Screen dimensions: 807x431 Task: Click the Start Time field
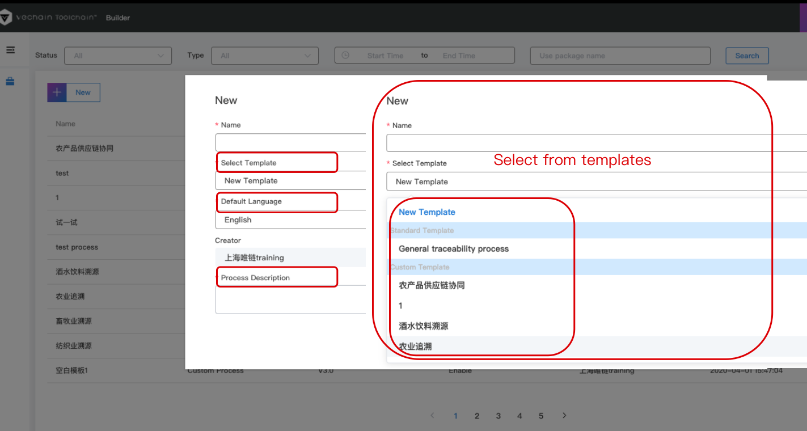(x=385, y=56)
